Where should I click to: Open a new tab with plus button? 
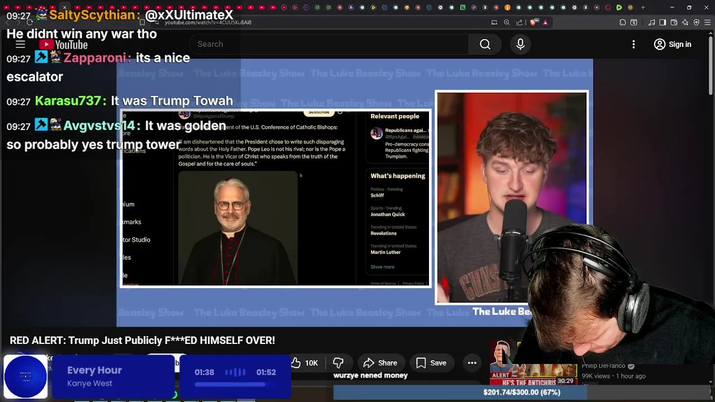click(643, 8)
